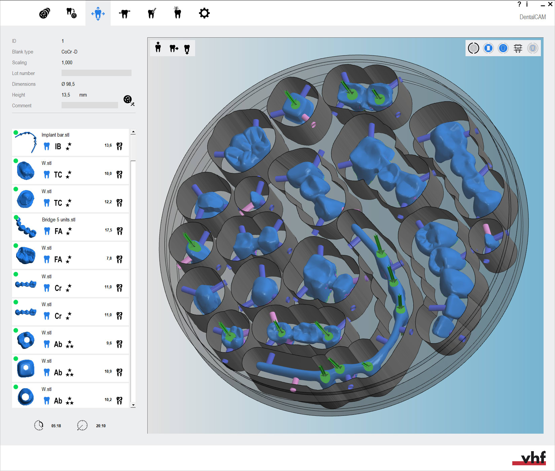The width and height of the screenshot is (555, 471).
Task: Click the object list scroll up arrow
Action: pos(133,132)
